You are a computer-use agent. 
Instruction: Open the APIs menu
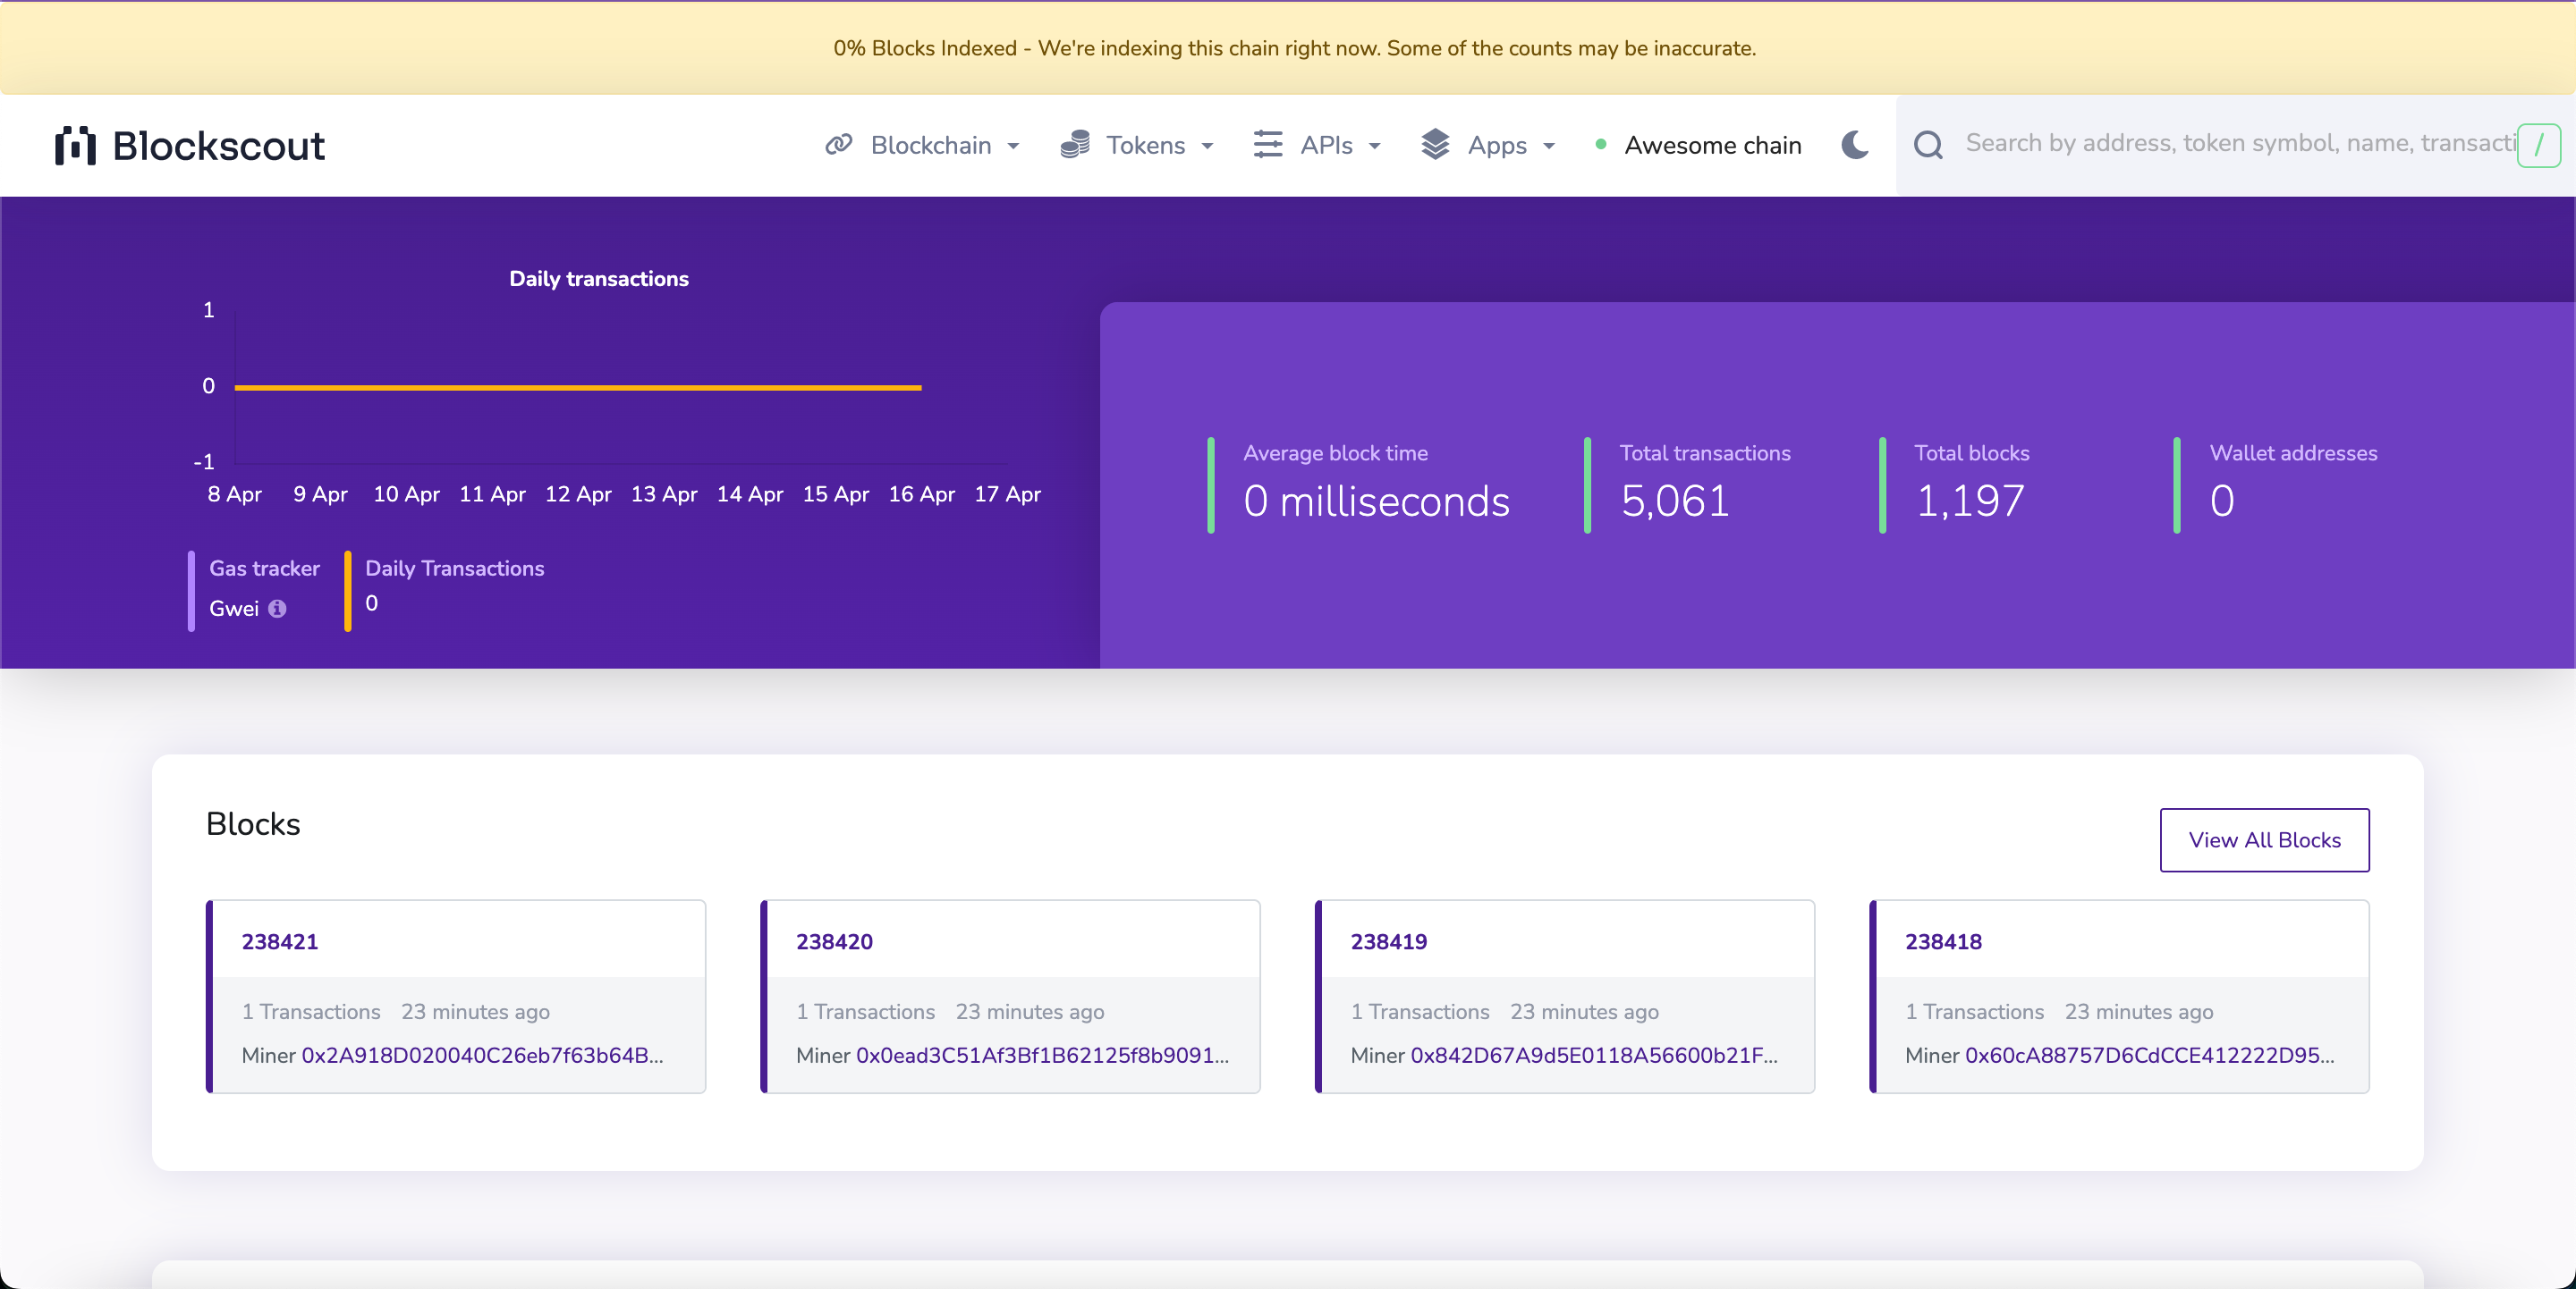(x=1325, y=145)
